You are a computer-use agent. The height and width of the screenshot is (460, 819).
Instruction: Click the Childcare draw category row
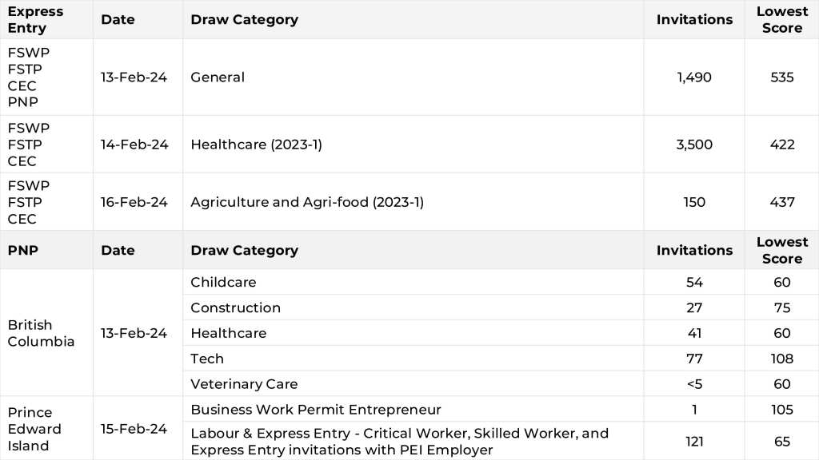[223, 282]
